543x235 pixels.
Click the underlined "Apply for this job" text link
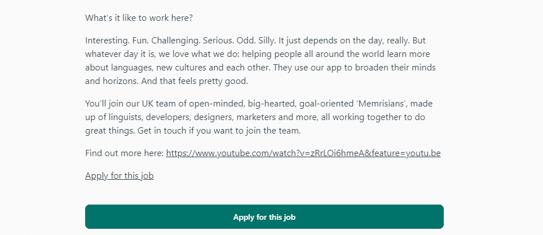(120, 176)
